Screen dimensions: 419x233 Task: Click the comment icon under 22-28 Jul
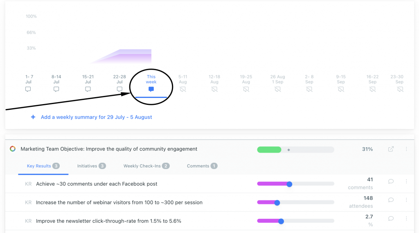[119, 89]
